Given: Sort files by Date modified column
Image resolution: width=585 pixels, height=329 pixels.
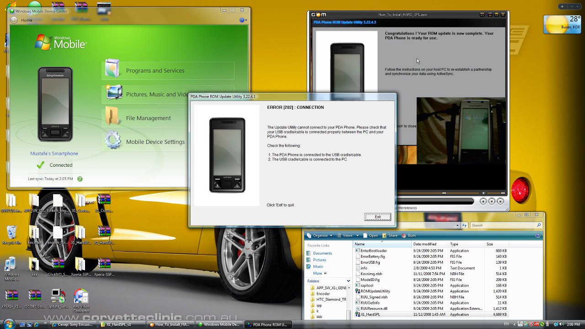Looking at the screenshot, I should click(x=430, y=244).
